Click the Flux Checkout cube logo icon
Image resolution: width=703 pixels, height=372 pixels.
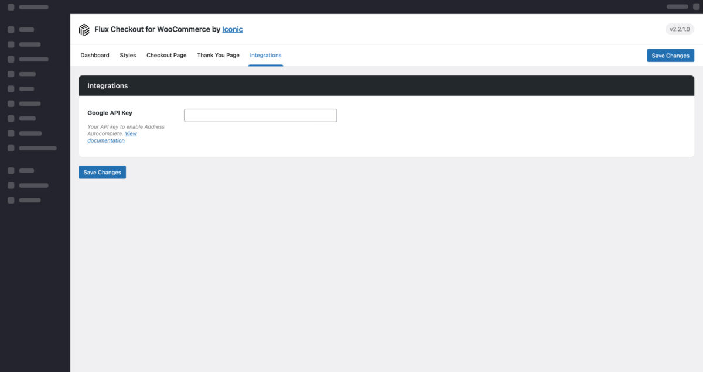coord(84,29)
